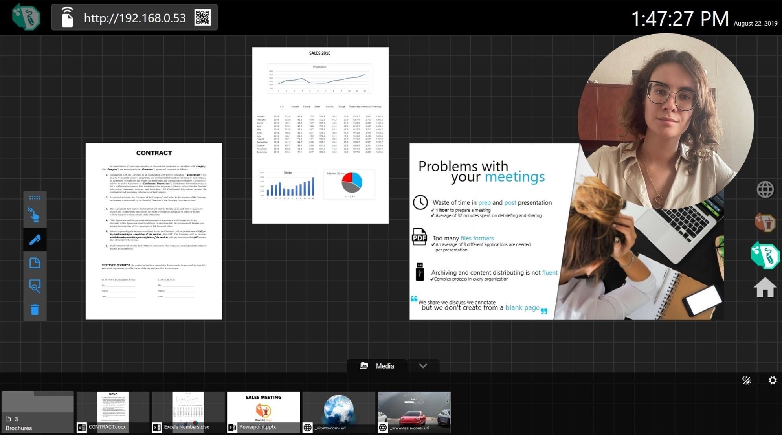Image resolution: width=782 pixels, height=435 pixels.
Task: Click the orange Reactiv Stage icon
Action: tap(765, 223)
